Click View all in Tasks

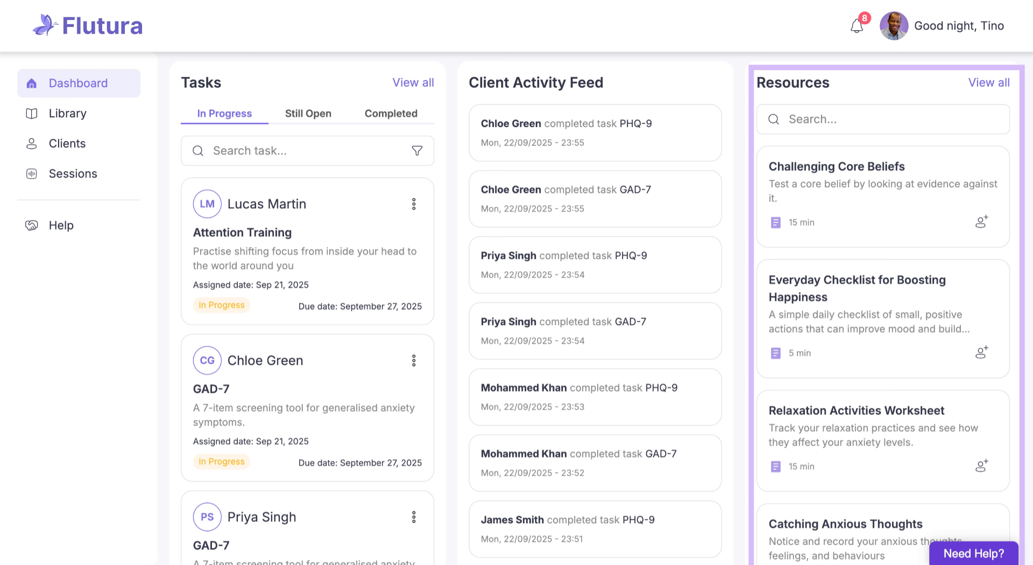(413, 82)
